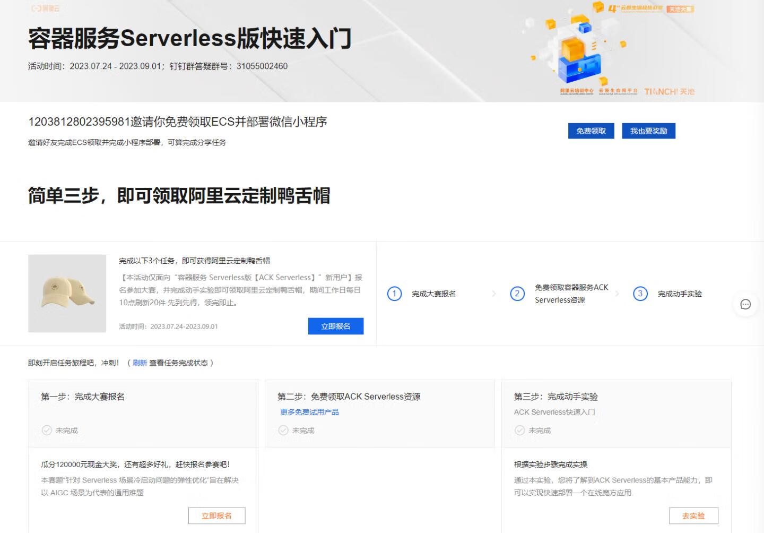Click the 我也要奖励 button

coord(648,131)
